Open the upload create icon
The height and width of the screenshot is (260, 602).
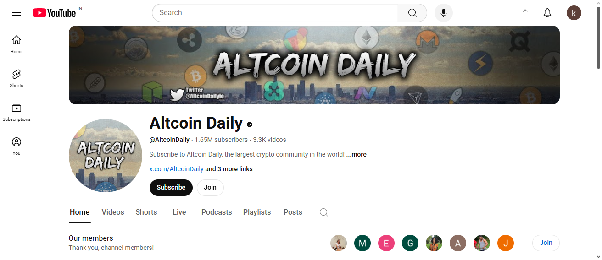pos(525,13)
